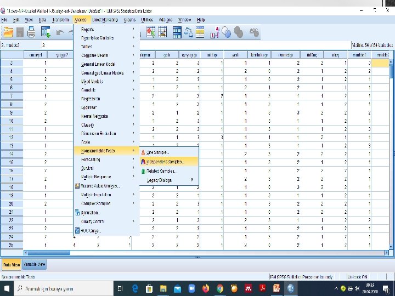
Task: Open the Graphs menu
Action: coord(129,20)
